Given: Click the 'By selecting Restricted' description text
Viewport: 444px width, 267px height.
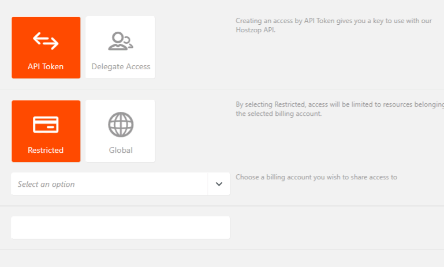Looking at the screenshot, I should [340, 109].
